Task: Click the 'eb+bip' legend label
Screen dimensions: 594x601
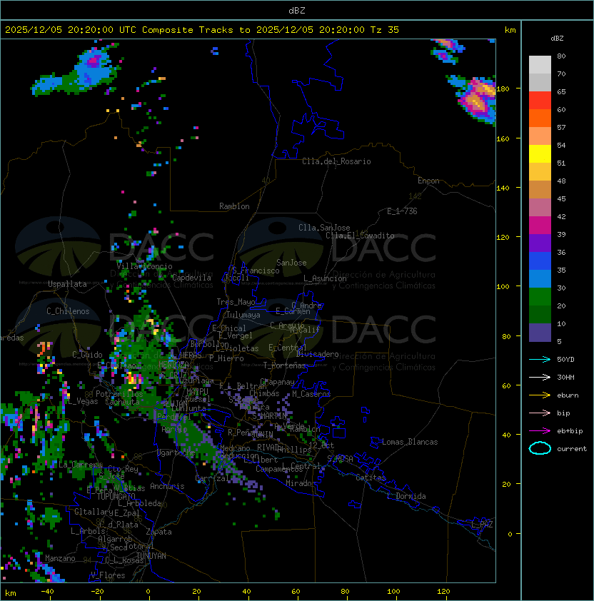Action: click(570, 431)
